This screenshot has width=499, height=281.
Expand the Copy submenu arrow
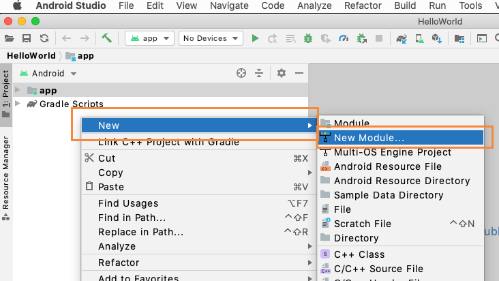point(309,173)
